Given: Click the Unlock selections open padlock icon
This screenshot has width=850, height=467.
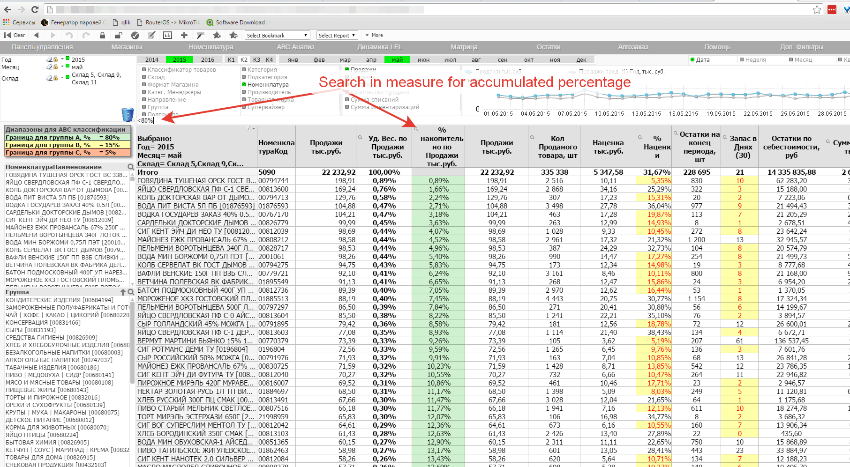Looking at the screenshot, I should pos(118,35).
